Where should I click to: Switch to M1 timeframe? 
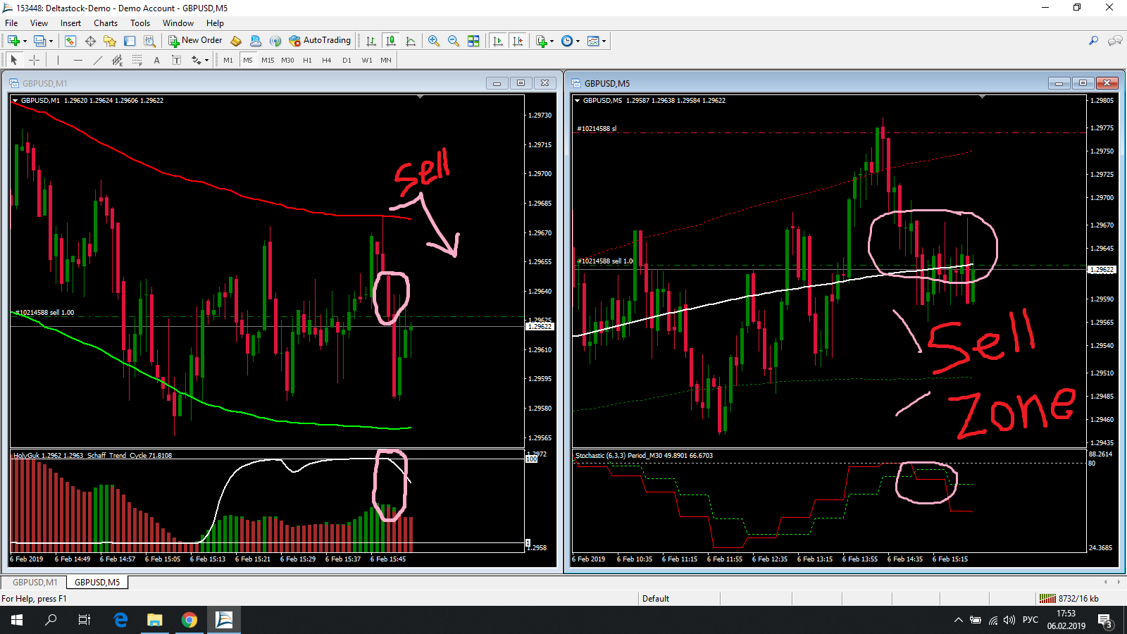coord(228,61)
